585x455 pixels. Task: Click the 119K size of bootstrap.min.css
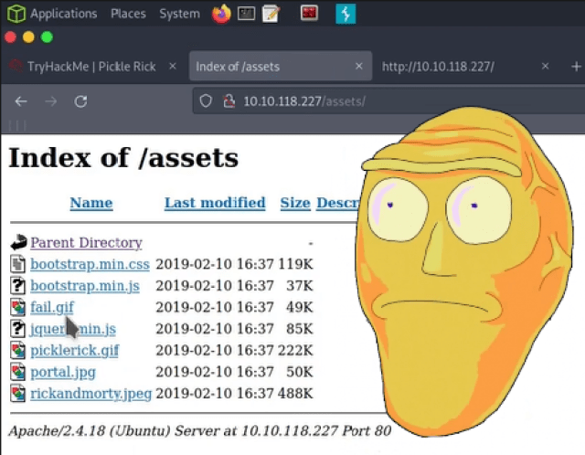295,264
